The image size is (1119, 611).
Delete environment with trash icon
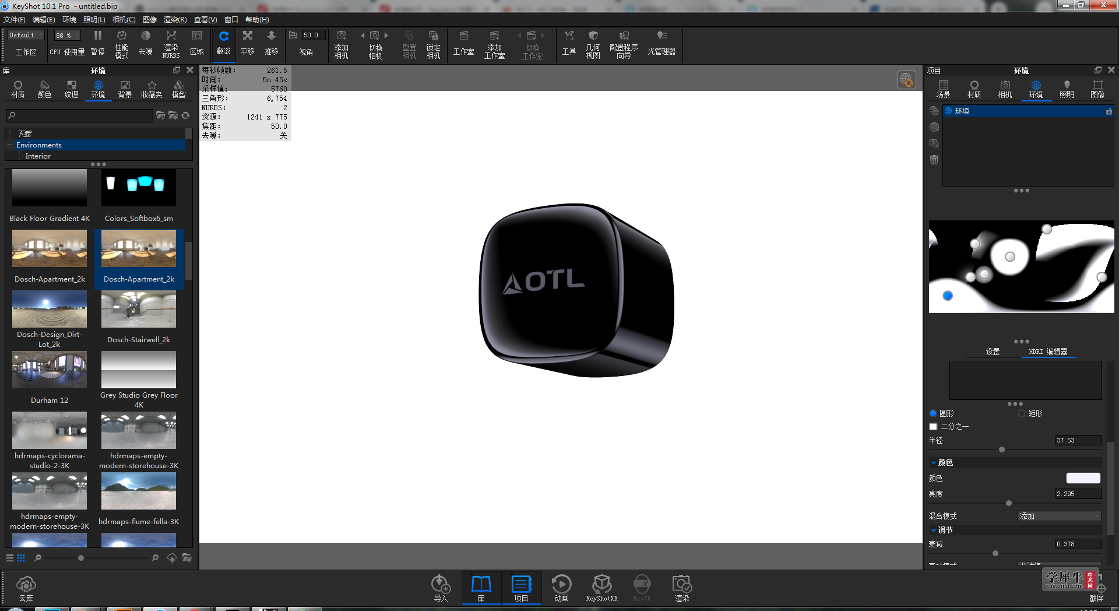coord(934,160)
